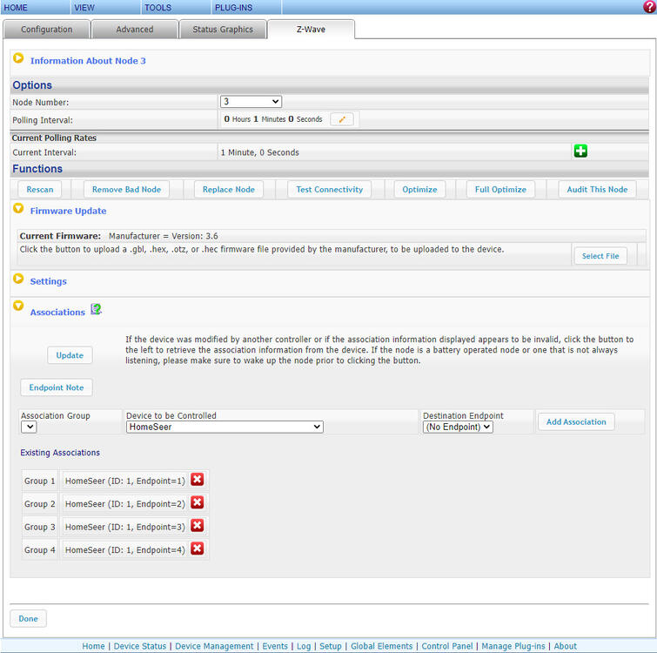Click the Test Connectivity button
The height and width of the screenshot is (653, 657).
pyautogui.click(x=329, y=189)
